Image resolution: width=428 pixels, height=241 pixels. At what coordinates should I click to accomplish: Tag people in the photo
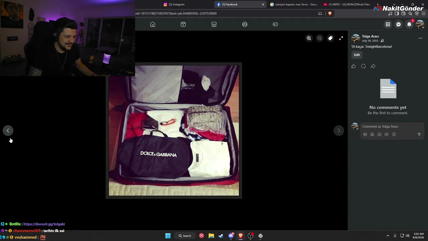pos(330,38)
